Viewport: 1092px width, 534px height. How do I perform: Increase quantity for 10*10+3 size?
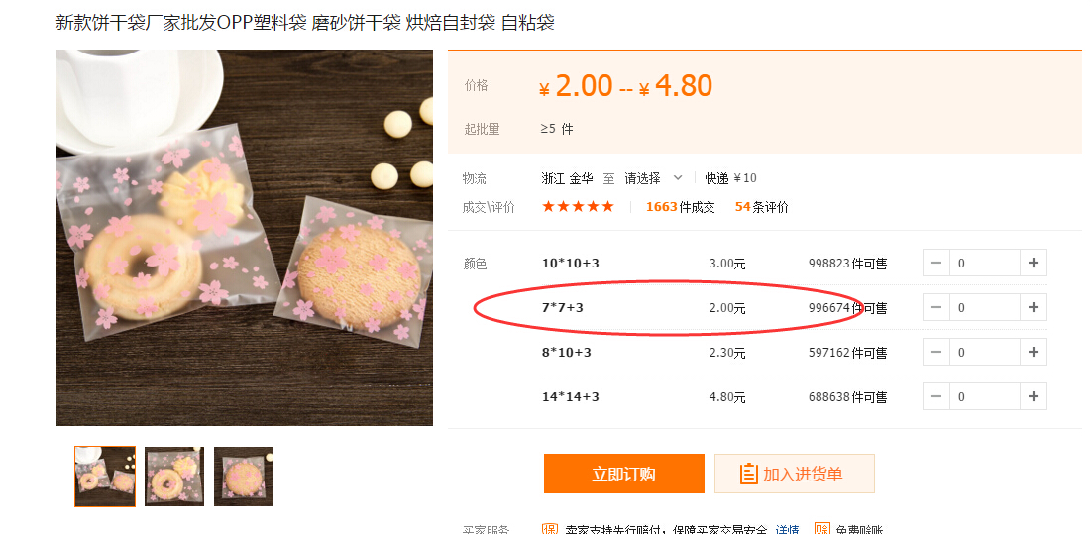1034,263
